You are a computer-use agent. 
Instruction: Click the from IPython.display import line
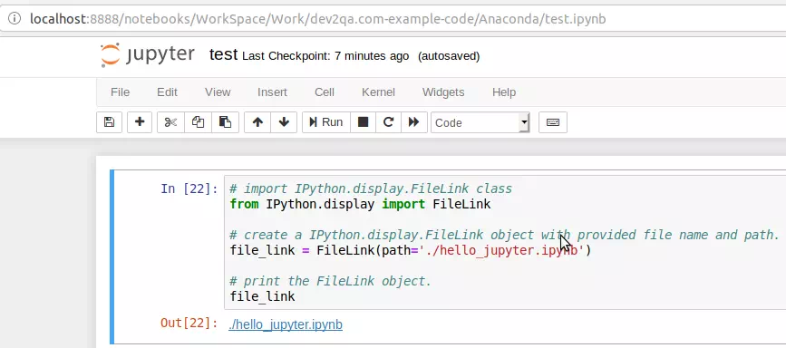coord(360,204)
